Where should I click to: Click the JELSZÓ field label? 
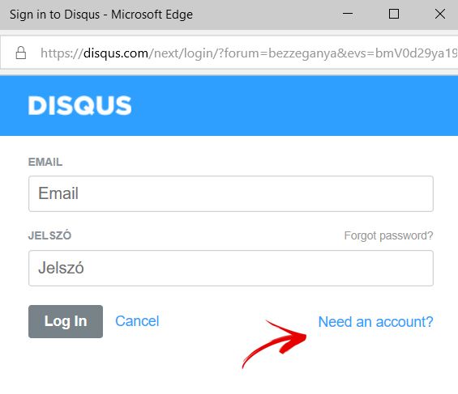[x=49, y=235]
